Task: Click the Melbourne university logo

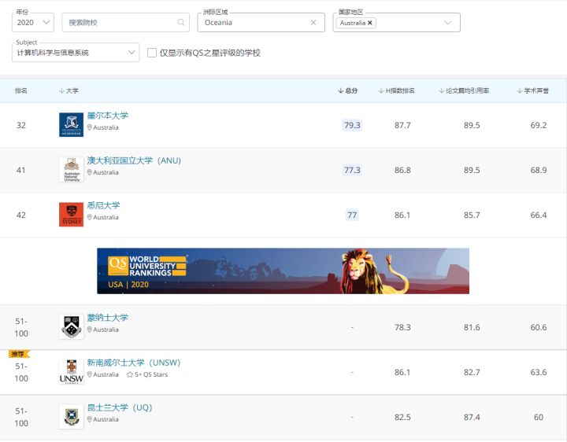Action: pyautogui.click(x=71, y=125)
